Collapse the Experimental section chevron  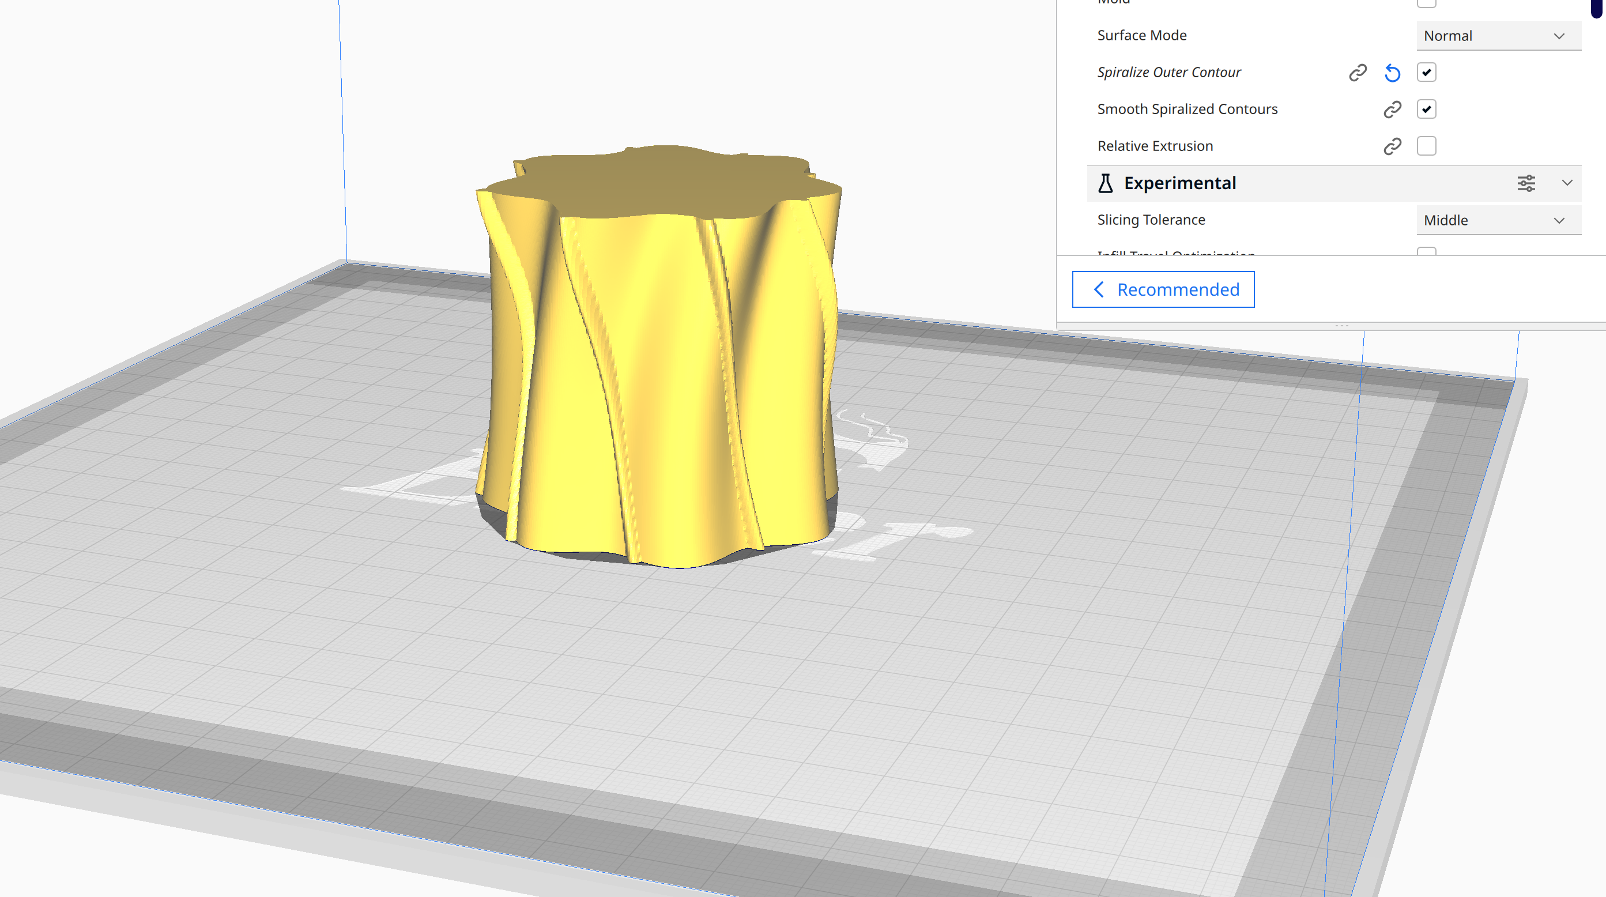(1567, 183)
